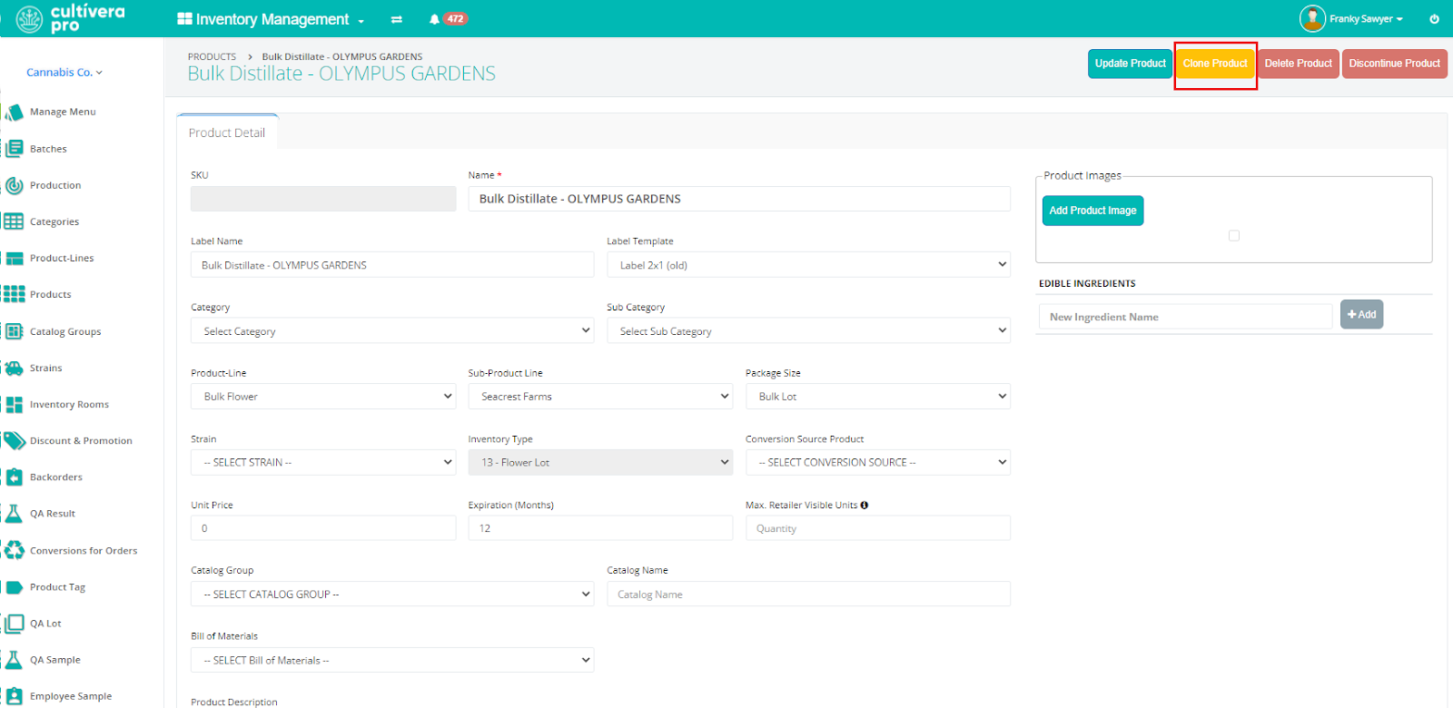
Task: Open the Select Bill of Materials dropdown
Action: (392, 660)
